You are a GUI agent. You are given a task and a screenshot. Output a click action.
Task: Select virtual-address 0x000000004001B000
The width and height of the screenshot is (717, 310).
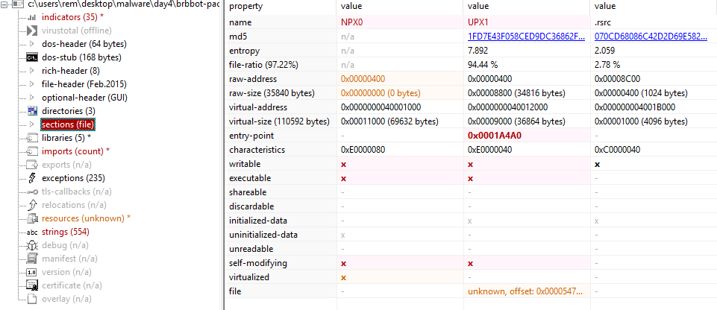click(x=635, y=107)
